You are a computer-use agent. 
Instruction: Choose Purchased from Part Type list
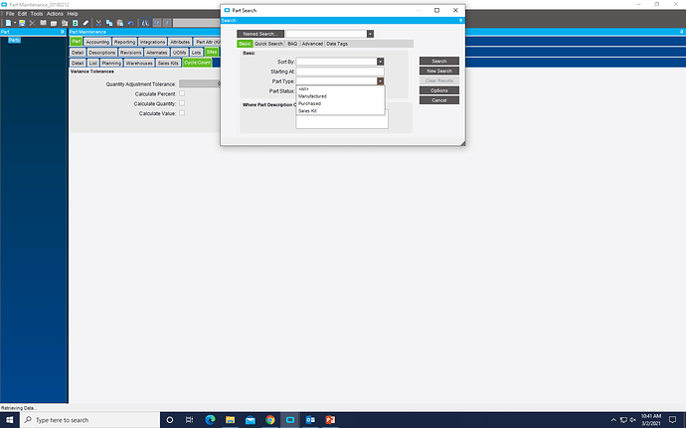tap(340, 103)
